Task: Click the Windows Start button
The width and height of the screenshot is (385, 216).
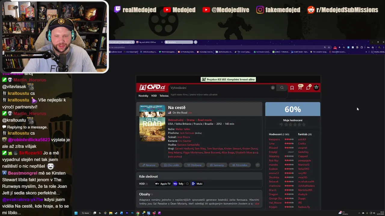Action: coord(76,213)
